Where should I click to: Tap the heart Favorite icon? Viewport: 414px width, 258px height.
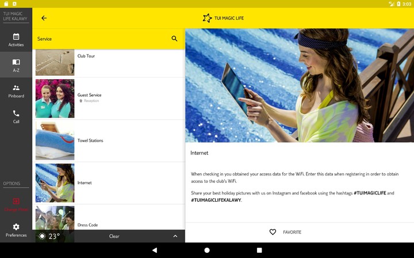click(273, 232)
